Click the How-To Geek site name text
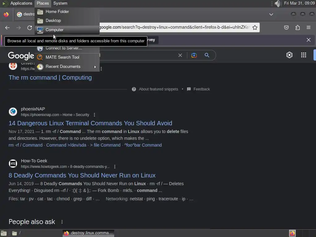This screenshot has width=316, height=237. (34, 161)
